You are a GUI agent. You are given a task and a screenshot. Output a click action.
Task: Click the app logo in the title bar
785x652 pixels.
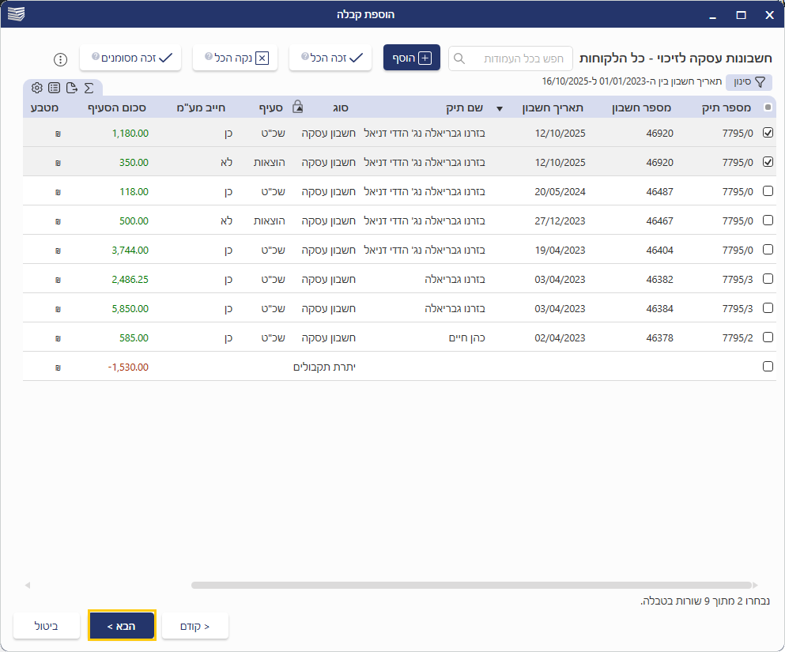pos(16,14)
